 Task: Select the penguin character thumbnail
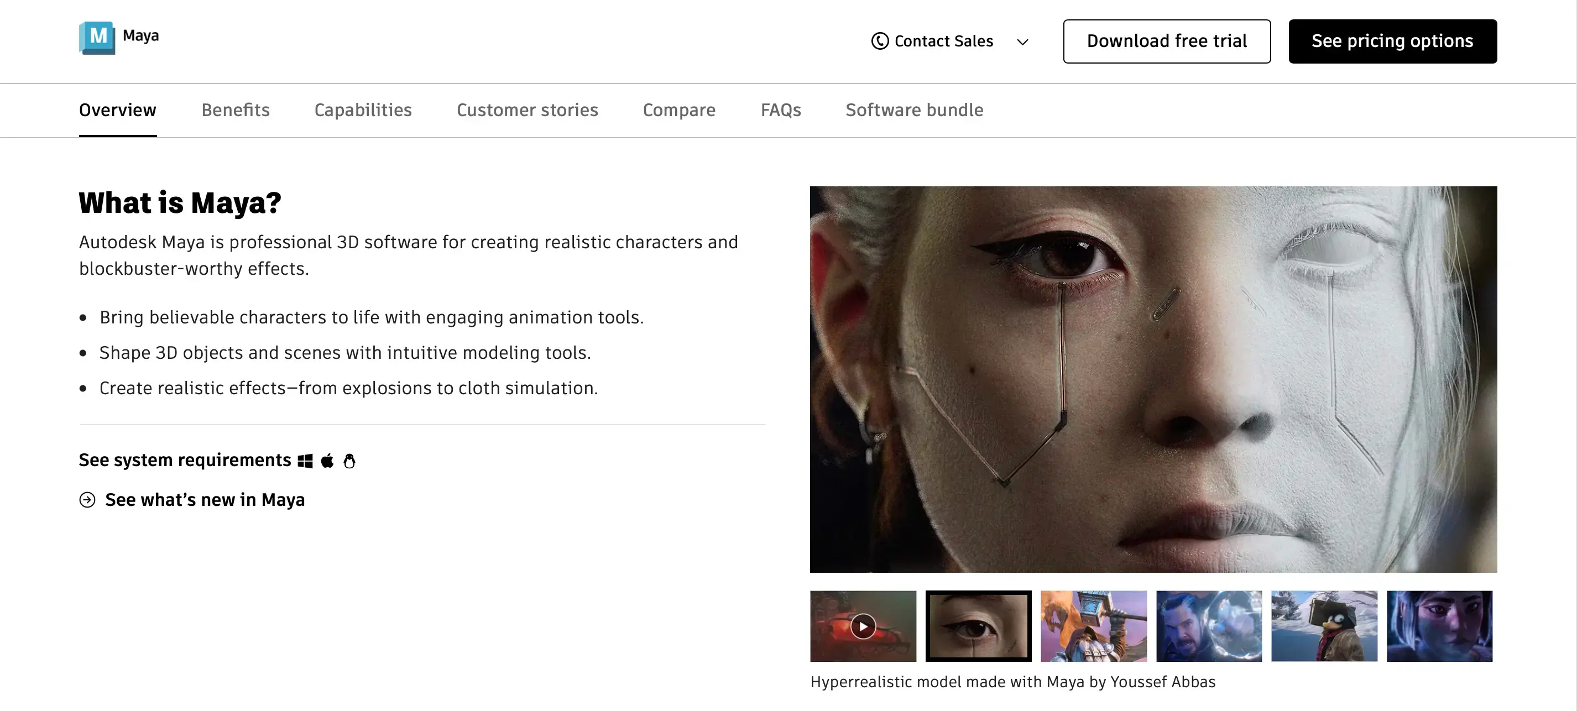(1324, 626)
